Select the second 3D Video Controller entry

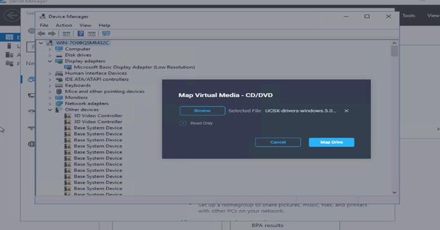[x=98, y=122]
